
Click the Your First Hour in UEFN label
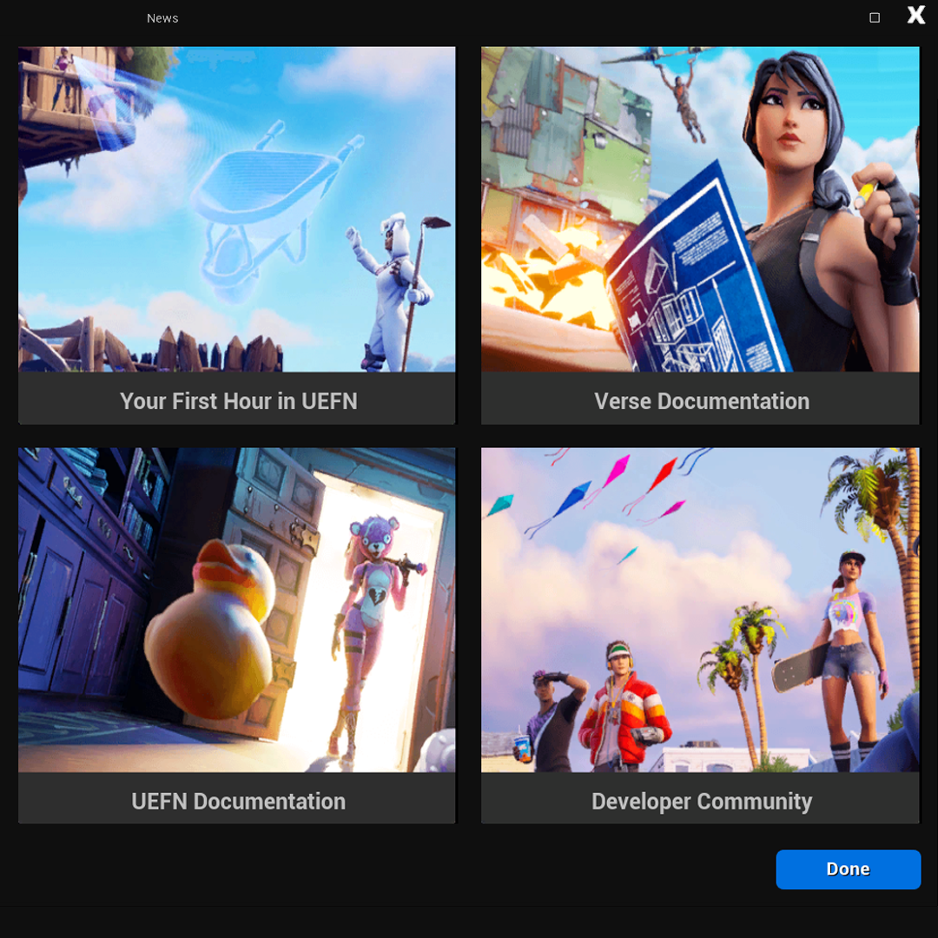238,400
